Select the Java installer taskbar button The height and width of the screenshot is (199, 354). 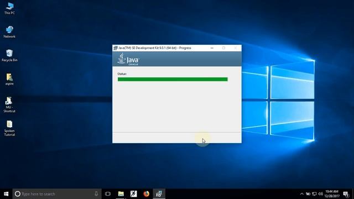[x=159, y=194]
